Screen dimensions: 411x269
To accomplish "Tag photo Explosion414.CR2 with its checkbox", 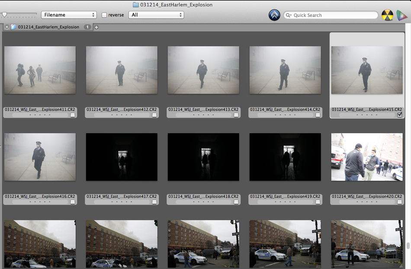I will coord(318,115).
